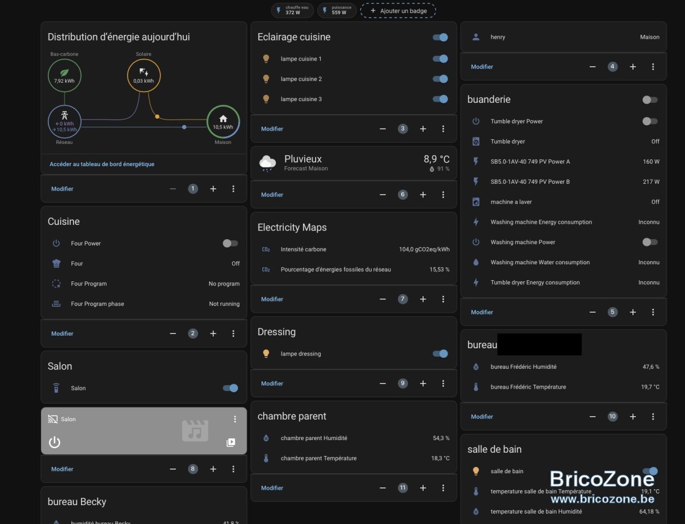Screen dimensions: 685x524
Task: Click the Solaire energy circle icon
Action: click(x=144, y=75)
